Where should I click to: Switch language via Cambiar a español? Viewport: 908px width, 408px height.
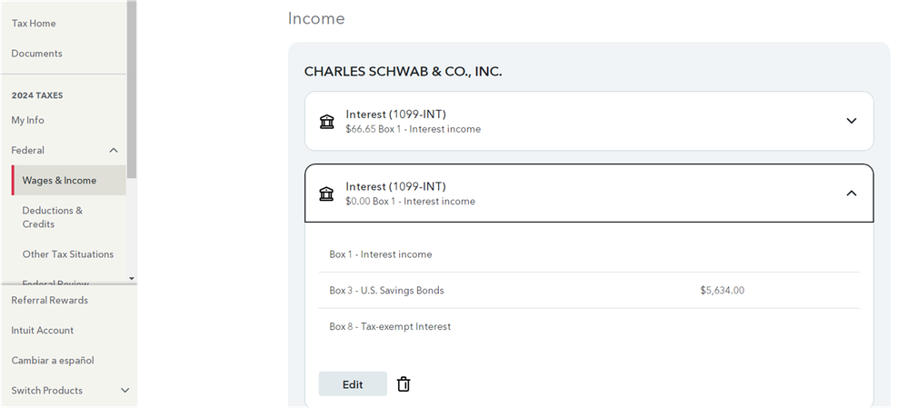[53, 361]
